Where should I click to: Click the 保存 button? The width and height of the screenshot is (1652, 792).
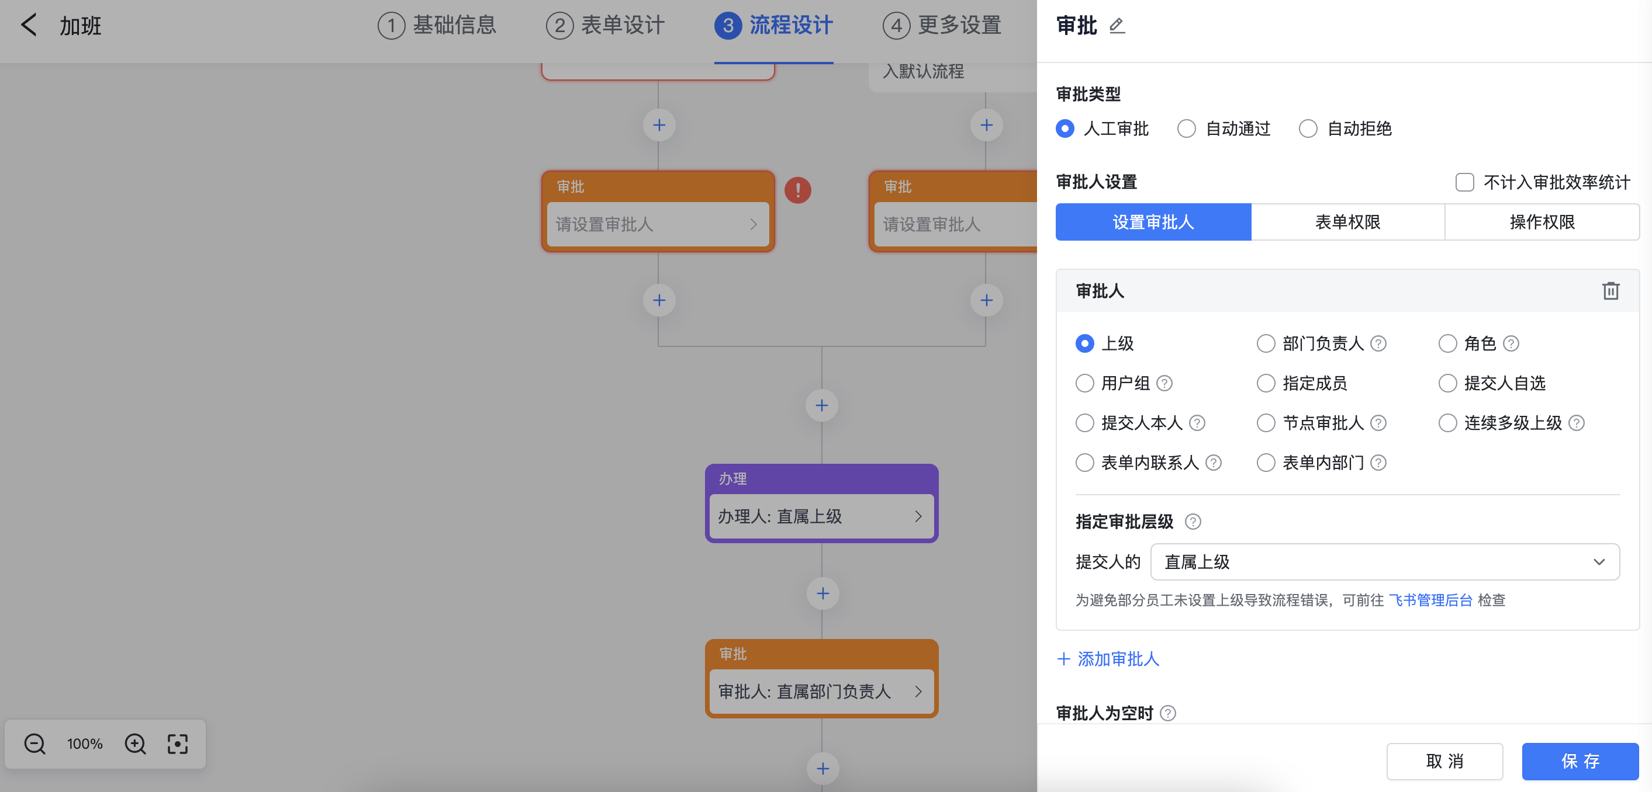tap(1581, 761)
